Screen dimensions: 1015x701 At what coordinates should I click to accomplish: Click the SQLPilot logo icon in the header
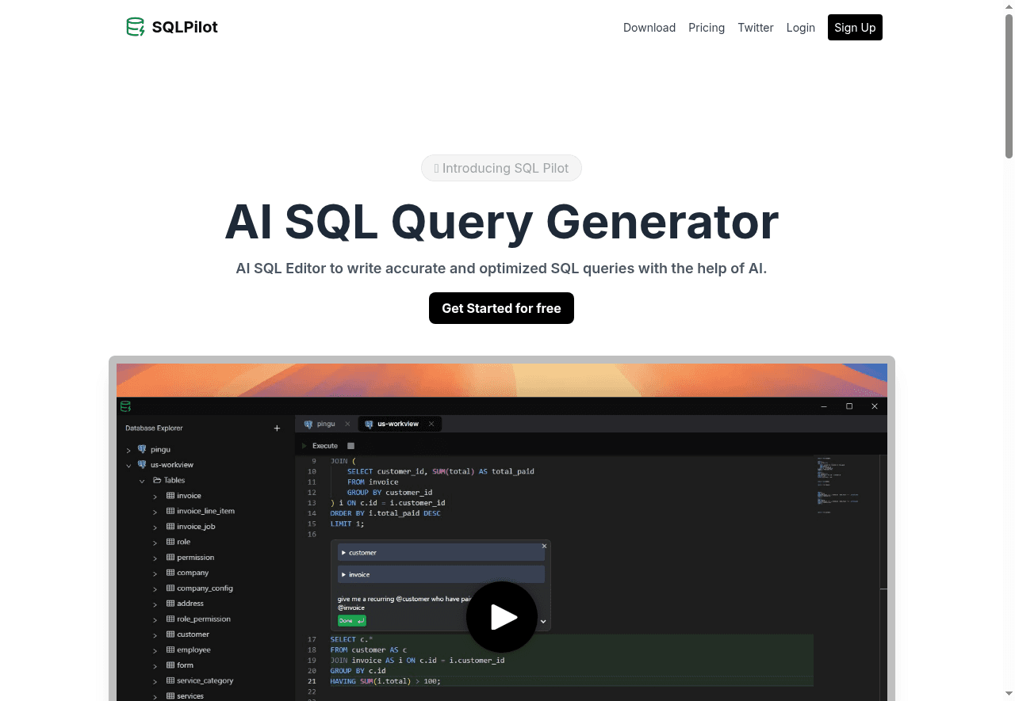135,26
